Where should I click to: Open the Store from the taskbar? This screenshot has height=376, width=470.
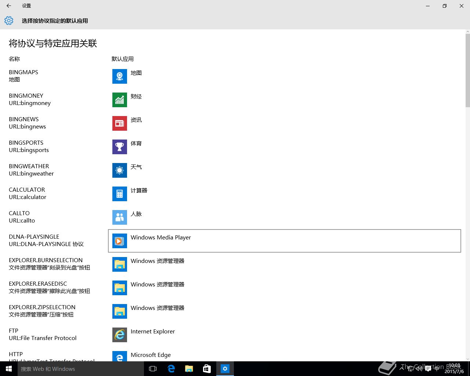point(207,369)
